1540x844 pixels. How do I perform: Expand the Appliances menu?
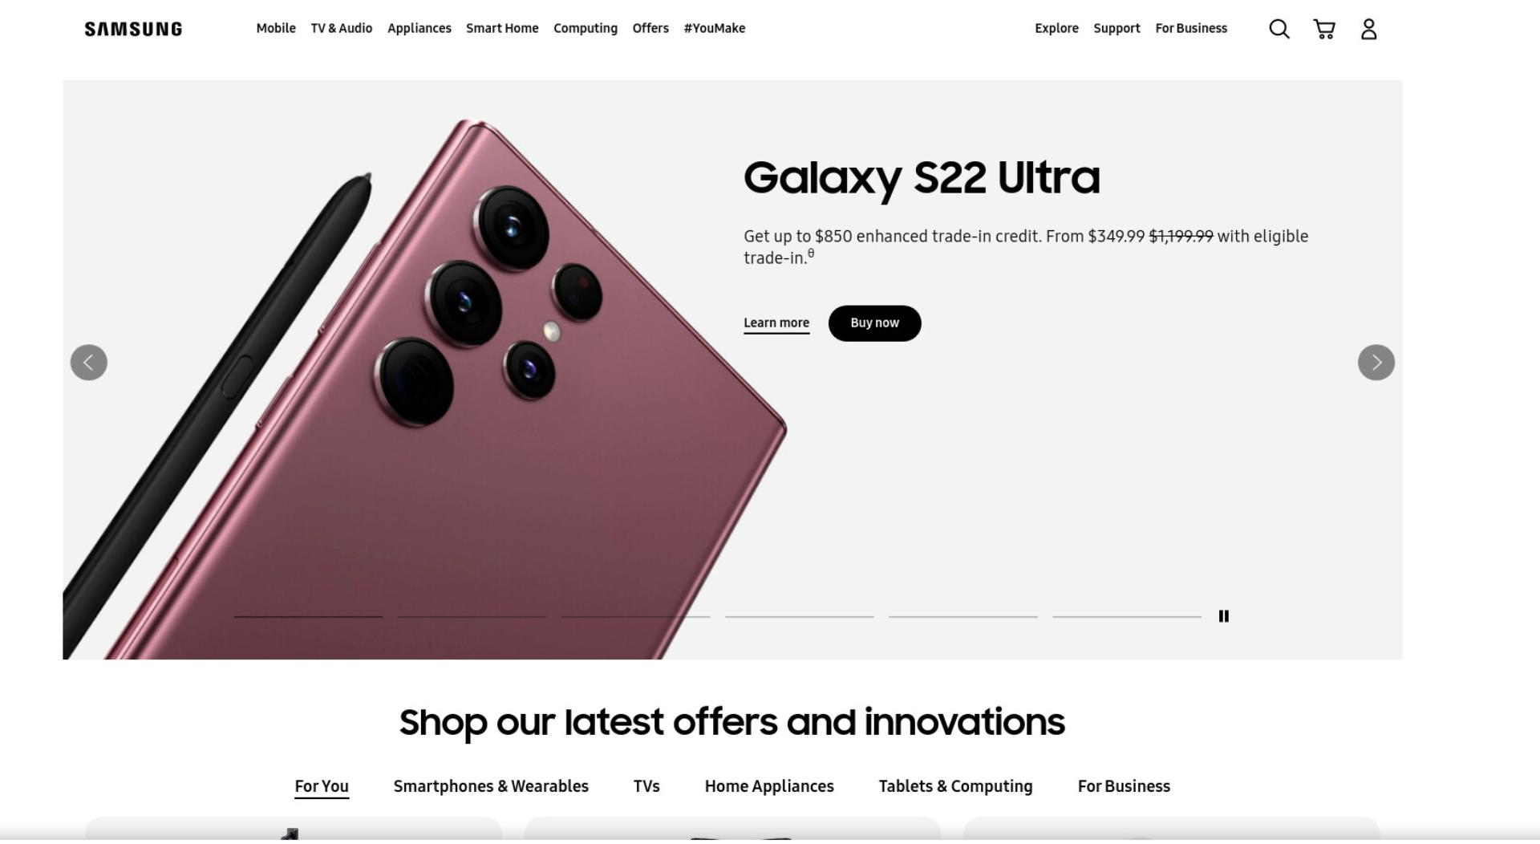coord(419,28)
